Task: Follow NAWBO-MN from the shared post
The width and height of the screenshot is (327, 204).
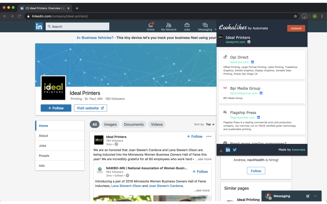Action: pos(200,172)
